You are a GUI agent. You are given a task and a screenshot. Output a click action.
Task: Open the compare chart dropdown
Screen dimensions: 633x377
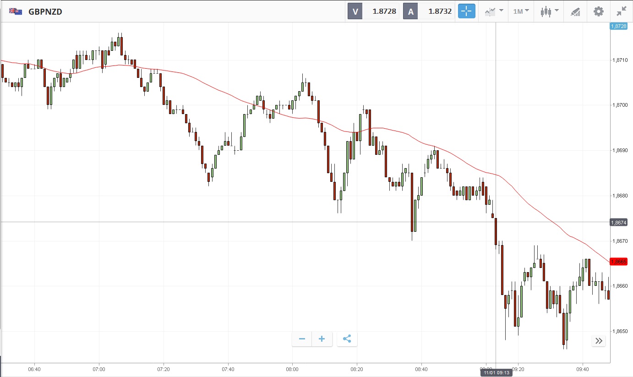click(494, 11)
